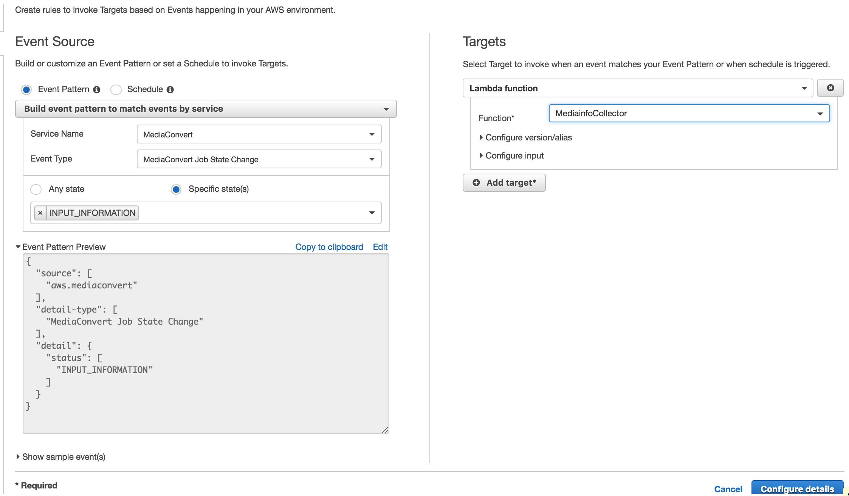Screen dimensions: 849x496
Task: Choose the Any state option
Action: [x=36, y=189]
